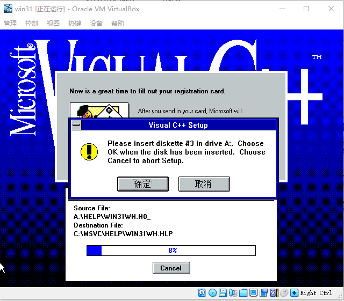Viewport: 344px width, 301px height.
Task: Open the 设备 menu
Action: tap(96, 23)
